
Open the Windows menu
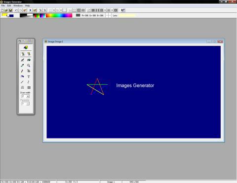[x=18, y=5]
